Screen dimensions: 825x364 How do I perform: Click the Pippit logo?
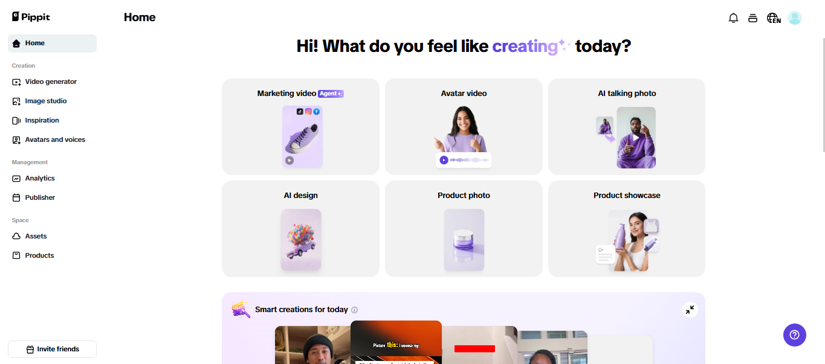tap(31, 17)
